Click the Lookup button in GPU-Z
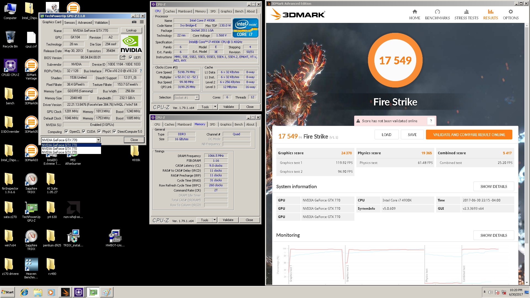Viewport: 530px width, 298px height. point(131,30)
